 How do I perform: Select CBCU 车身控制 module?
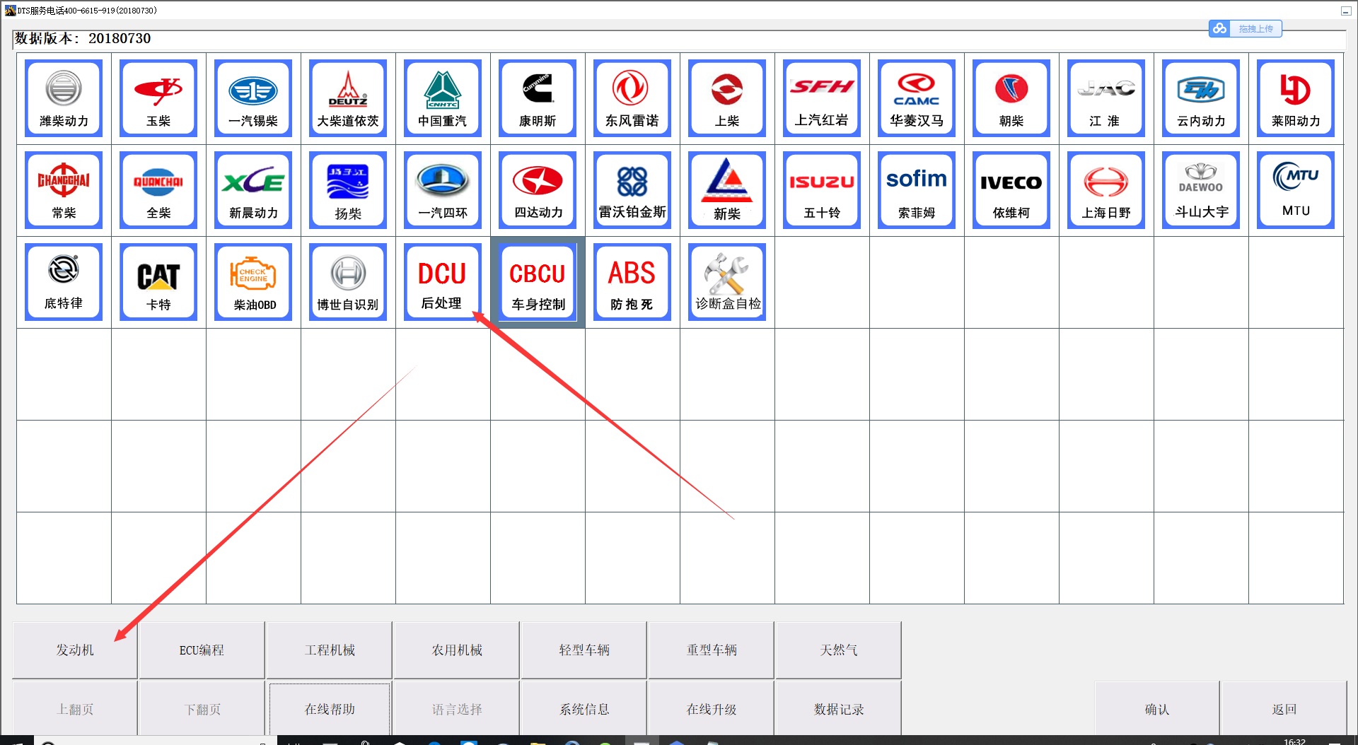tap(538, 282)
